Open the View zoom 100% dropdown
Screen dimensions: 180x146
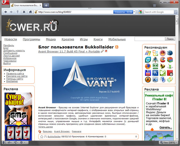click(168, 142)
